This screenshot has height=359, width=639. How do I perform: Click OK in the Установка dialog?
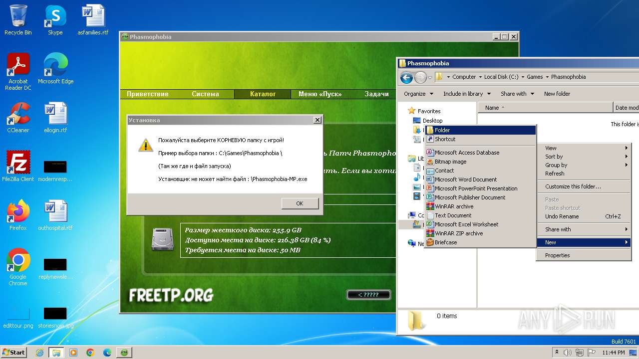coord(300,203)
